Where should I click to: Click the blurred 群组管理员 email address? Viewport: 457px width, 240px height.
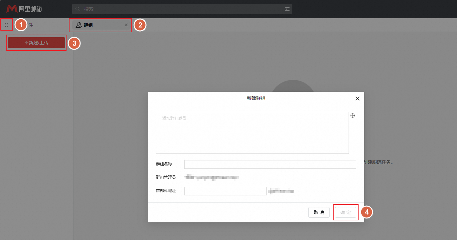(212, 177)
